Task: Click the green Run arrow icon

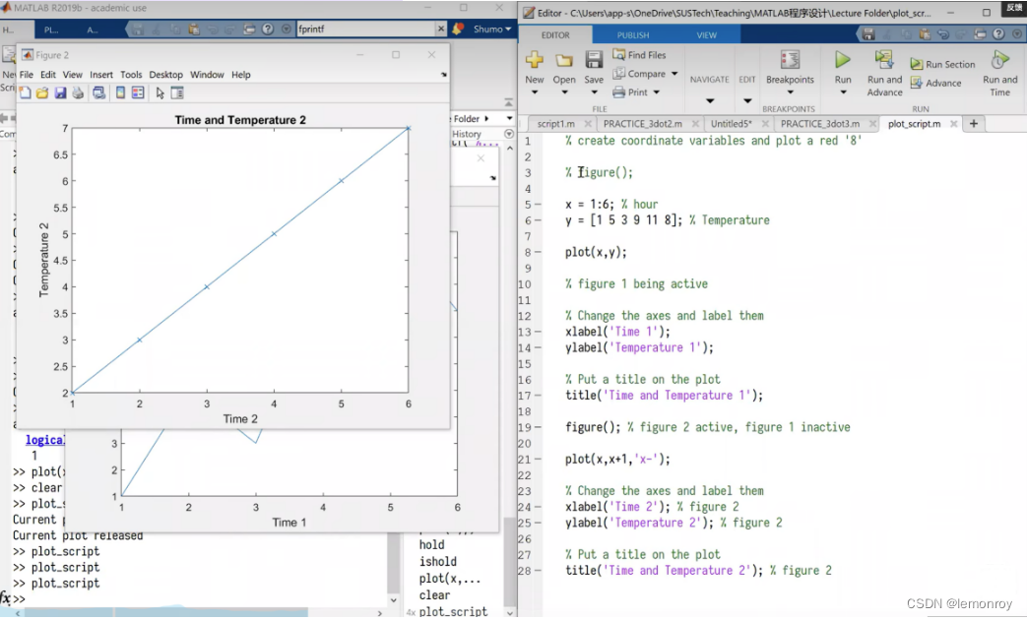Action: click(842, 60)
